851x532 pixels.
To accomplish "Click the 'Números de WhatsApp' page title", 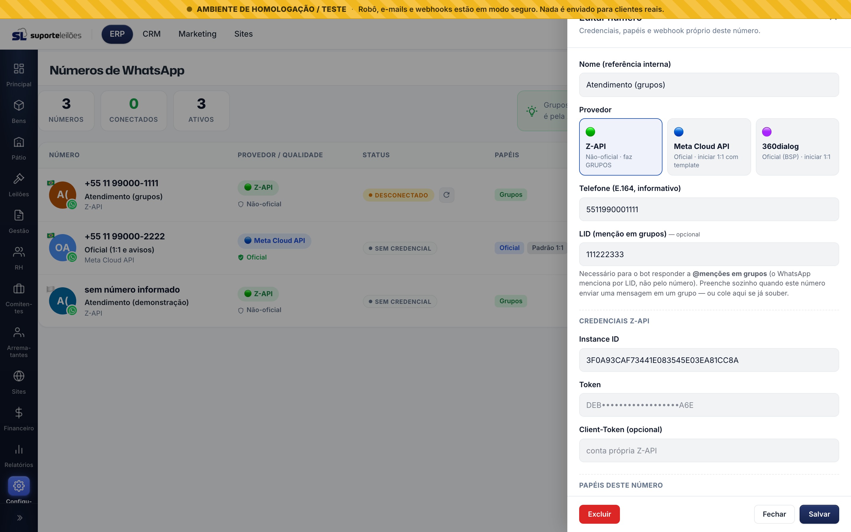I will pyautogui.click(x=117, y=70).
